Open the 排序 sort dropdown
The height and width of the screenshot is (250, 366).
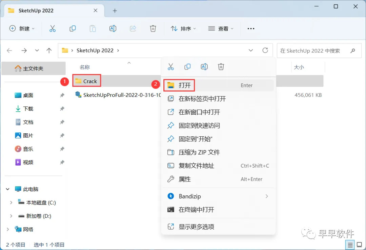tap(183, 28)
